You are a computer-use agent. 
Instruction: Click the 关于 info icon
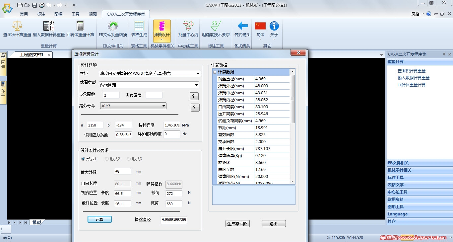[x=274, y=26]
